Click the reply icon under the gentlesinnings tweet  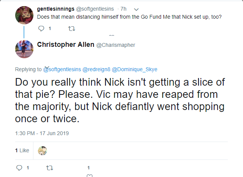point(41,29)
